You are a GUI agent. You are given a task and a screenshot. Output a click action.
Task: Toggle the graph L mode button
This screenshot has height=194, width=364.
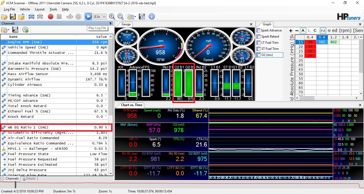[309, 31]
